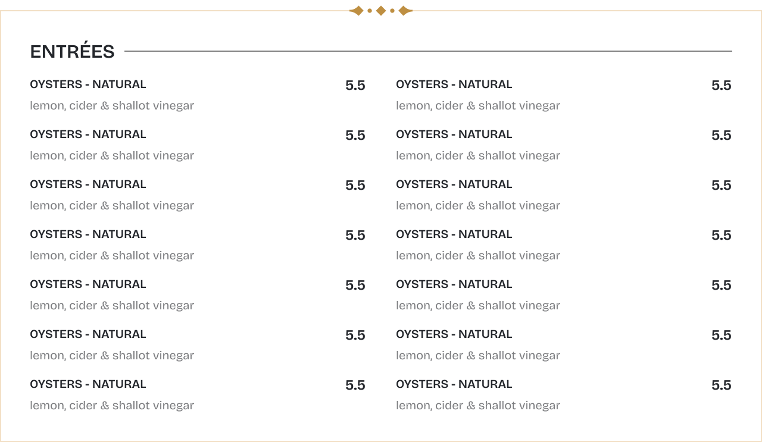The image size is (762, 442).
Task: Choose fifth Oysters - Natural title, right column
Action: tap(454, 284)
